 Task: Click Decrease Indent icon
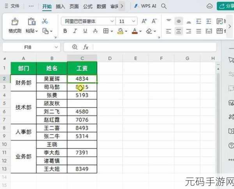(x=199, y=21)
